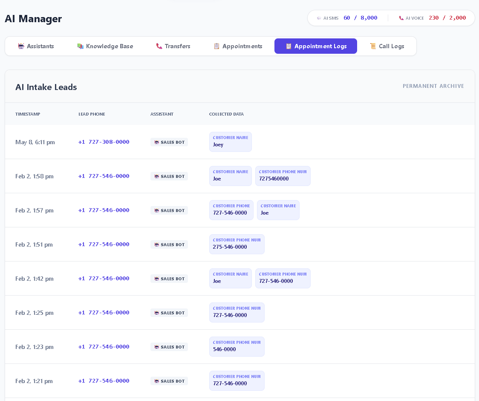
Task: Open the Assistants tab
Action: [36, 46]
